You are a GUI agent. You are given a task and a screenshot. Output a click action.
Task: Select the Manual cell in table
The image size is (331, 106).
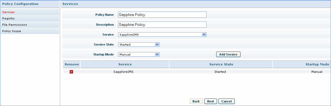[x=317, y=72]
